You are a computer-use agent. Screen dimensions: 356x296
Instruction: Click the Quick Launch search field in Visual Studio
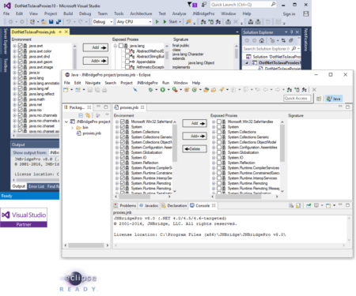(243, 5)
